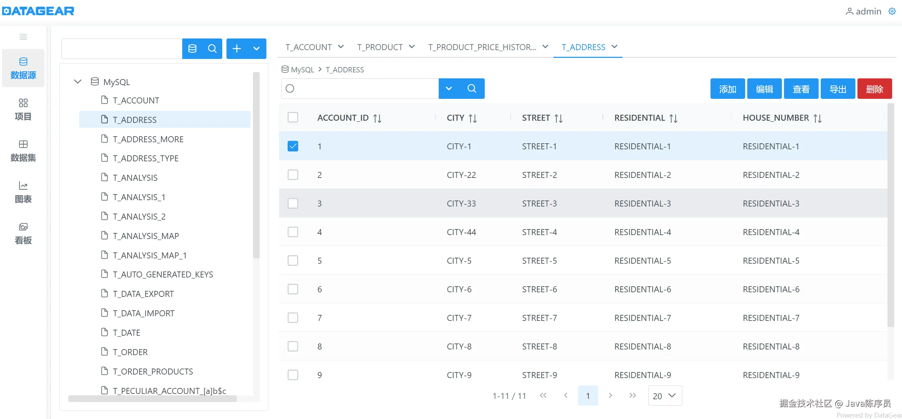Click the 导出 export button
The height and width of the screenshot is (419, 902).
[838, 89]
